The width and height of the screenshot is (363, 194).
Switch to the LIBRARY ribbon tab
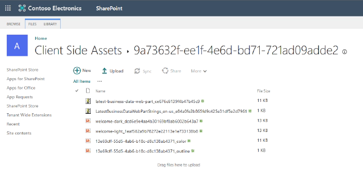[50, 24]
